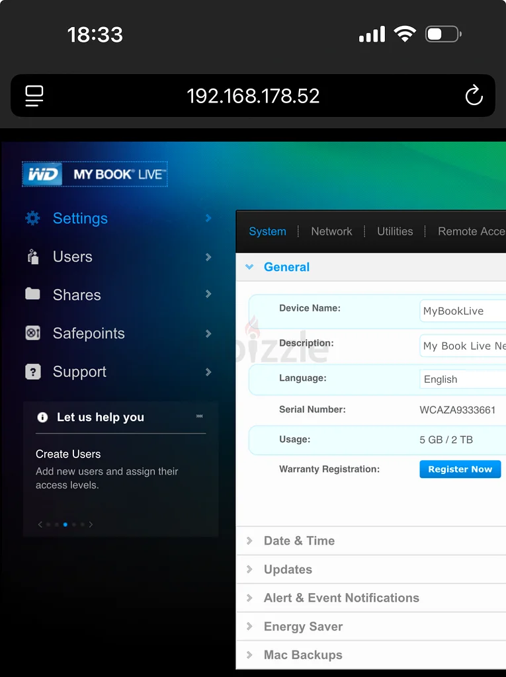Switch to the Network tab
Image resolution: width=506 pixels, height=677 pixels.
331,231
